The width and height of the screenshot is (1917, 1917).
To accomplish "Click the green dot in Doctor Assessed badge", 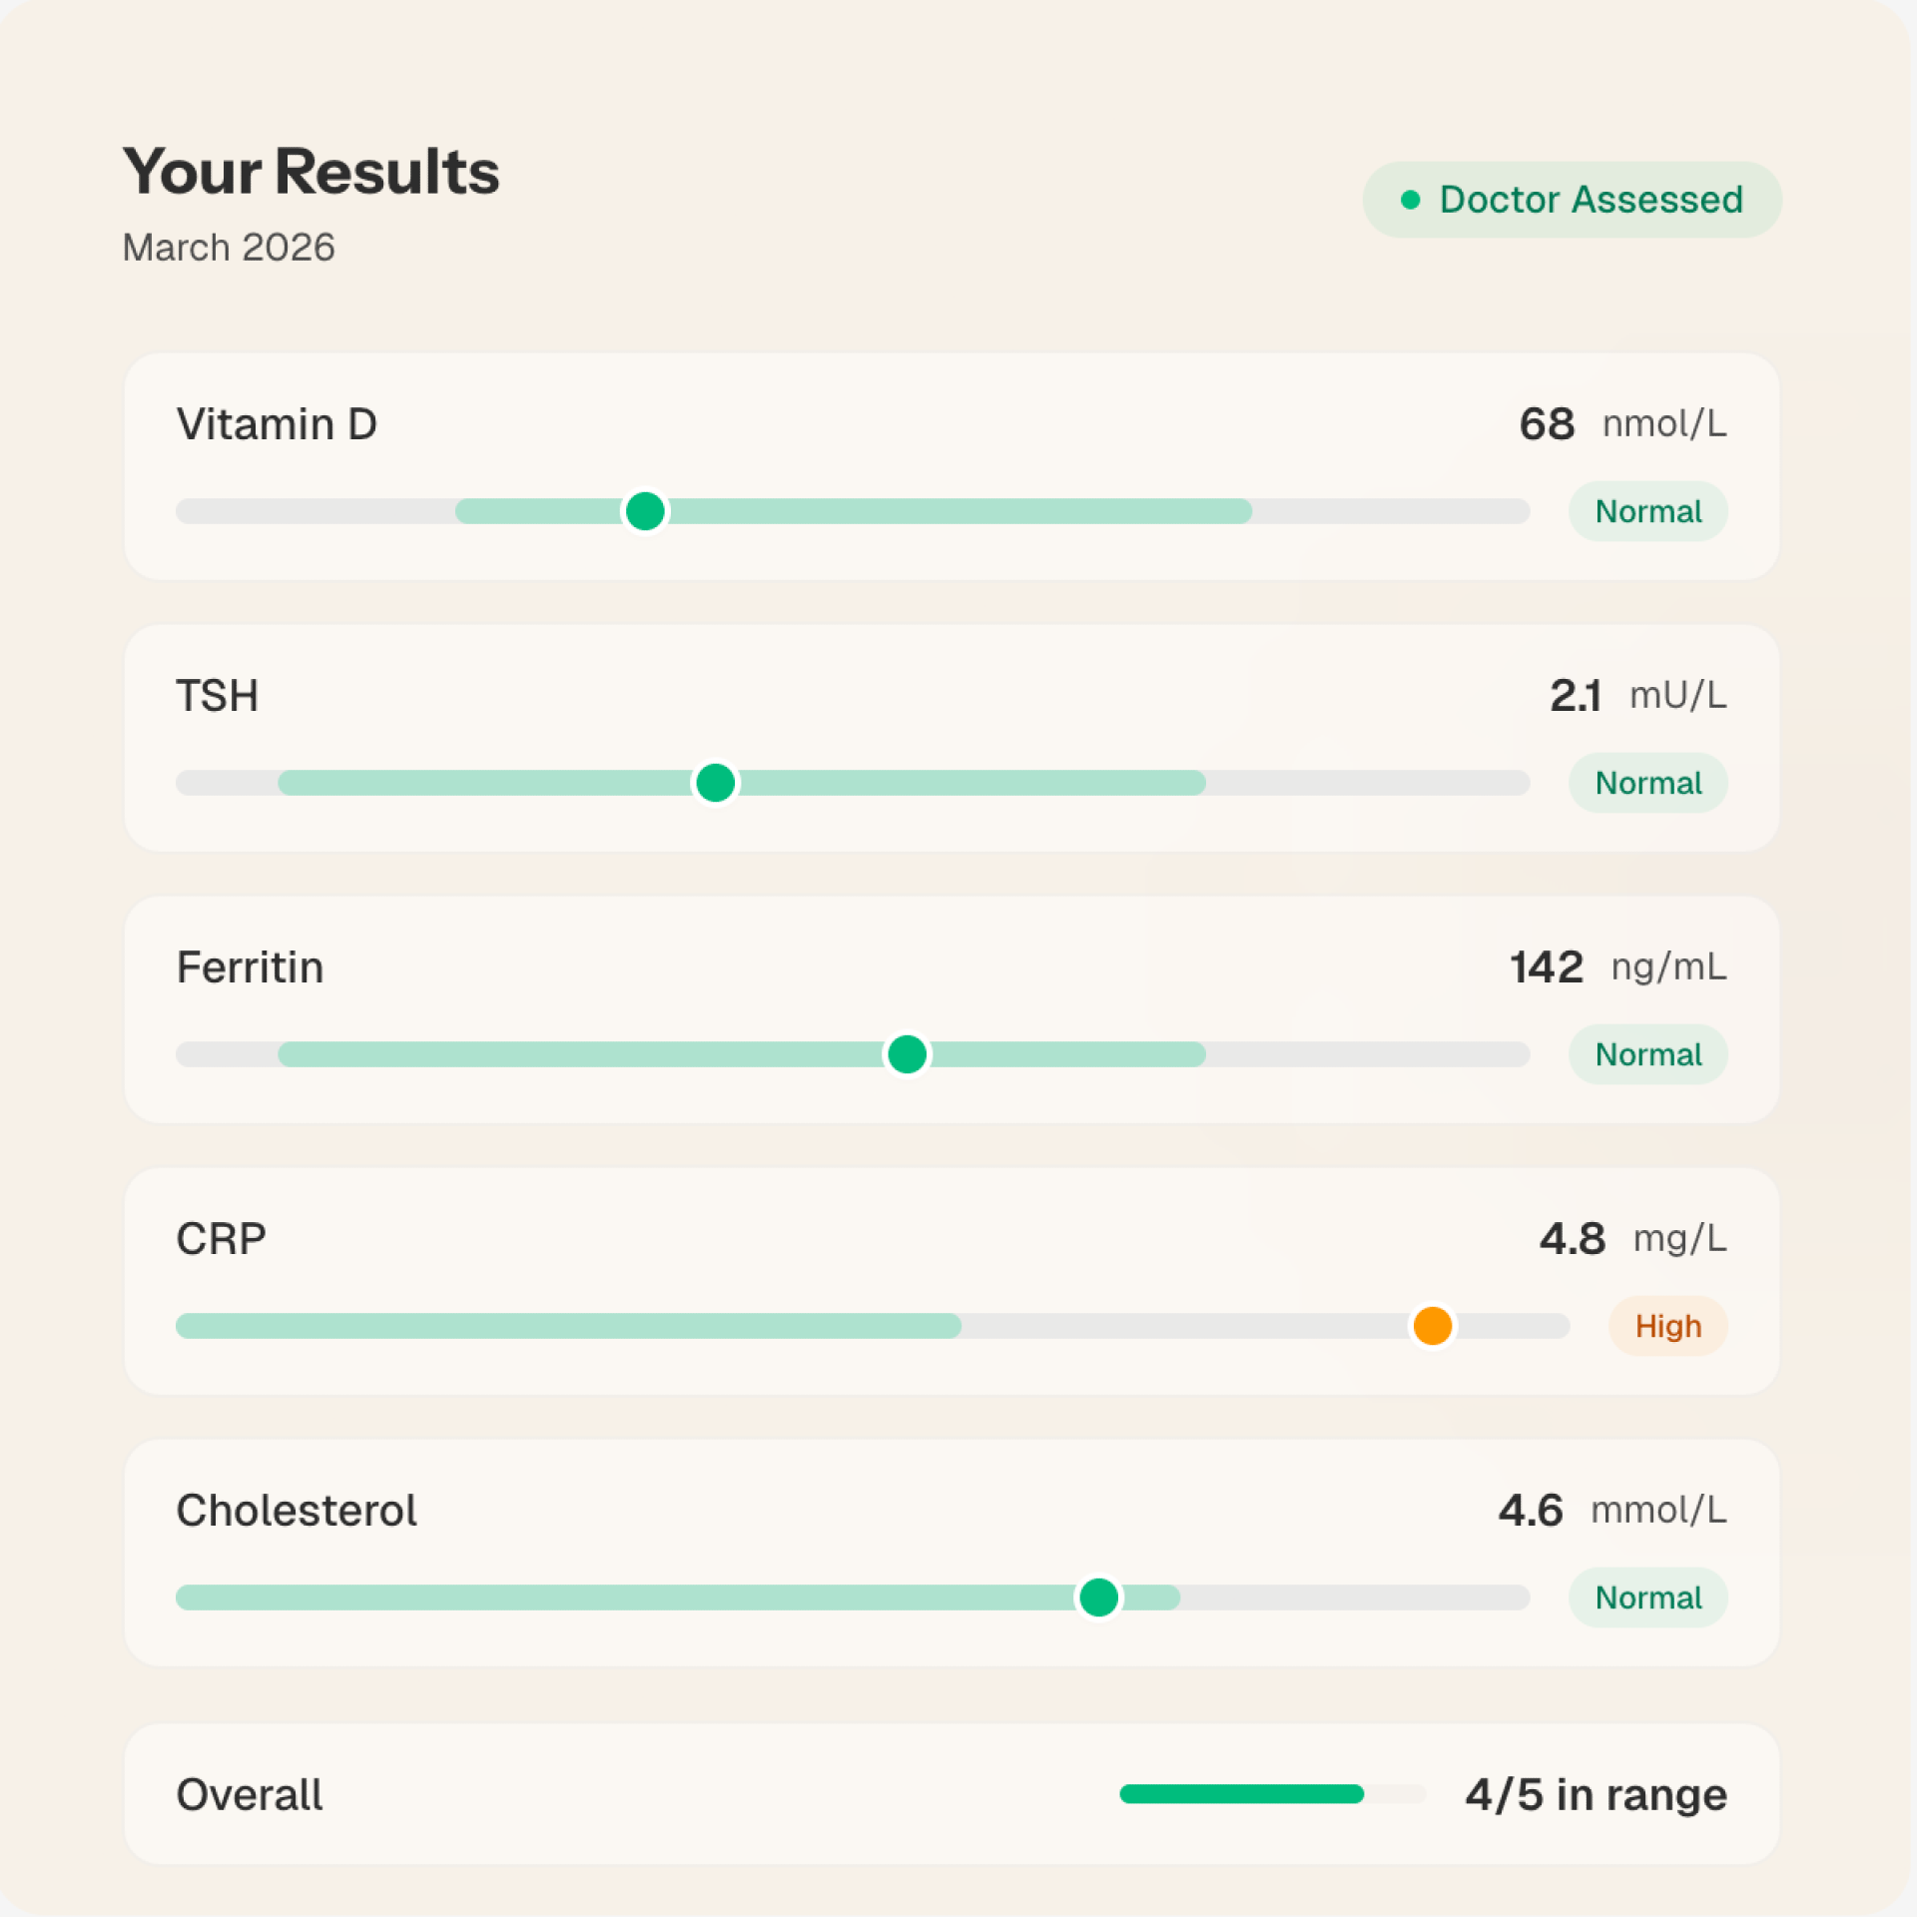I will (1409, 200).
